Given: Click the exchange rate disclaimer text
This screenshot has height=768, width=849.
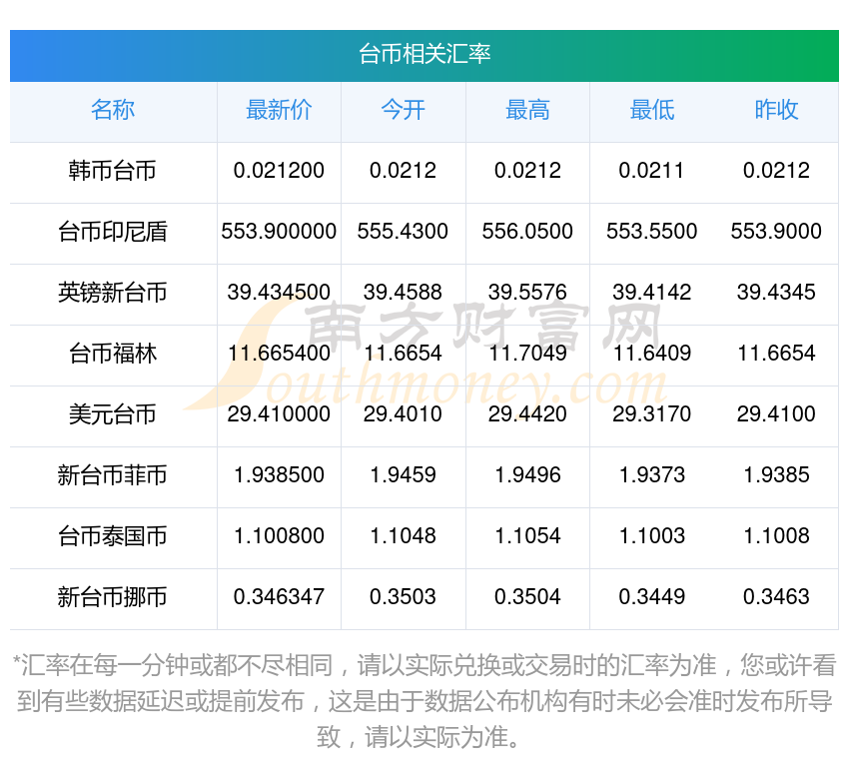Looking at the screenshot, I should pos(424,701).
